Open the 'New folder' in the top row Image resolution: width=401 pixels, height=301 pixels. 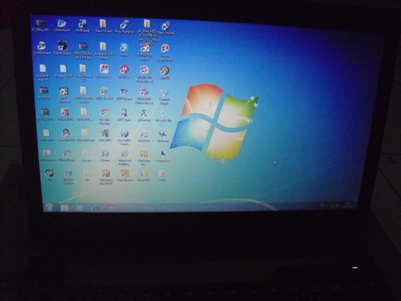103,26
